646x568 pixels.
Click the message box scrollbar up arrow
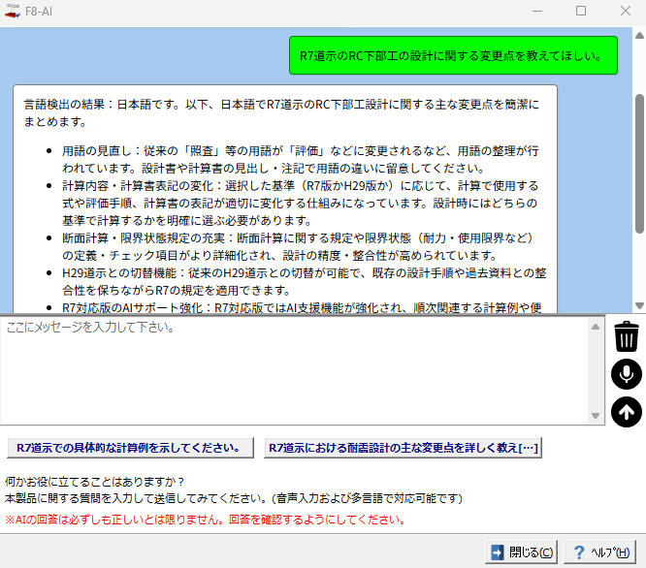pyautogui.click(x=596, y=327)
